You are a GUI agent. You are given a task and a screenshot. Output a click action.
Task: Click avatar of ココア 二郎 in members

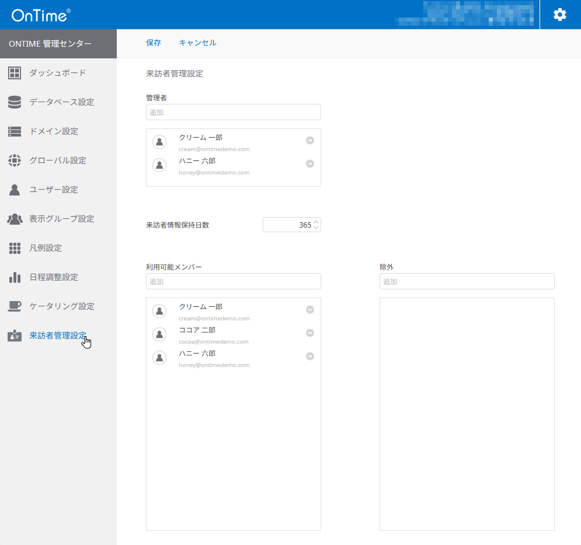point(159,334)
